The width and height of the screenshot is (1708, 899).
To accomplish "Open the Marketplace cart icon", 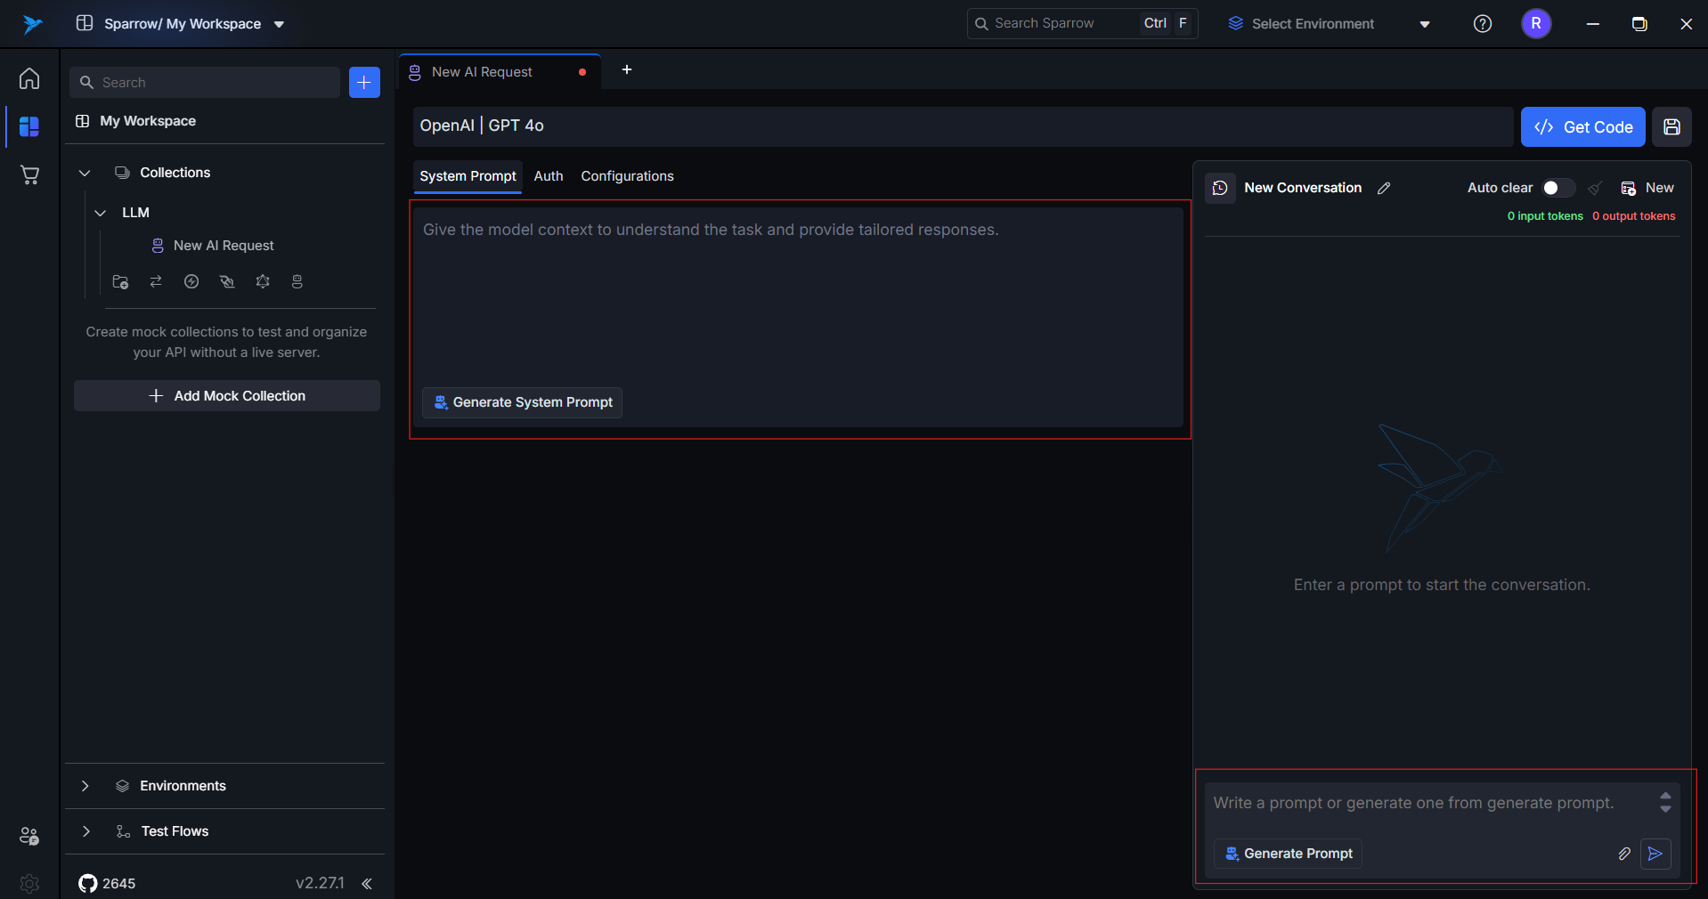I will coord(29,174).
